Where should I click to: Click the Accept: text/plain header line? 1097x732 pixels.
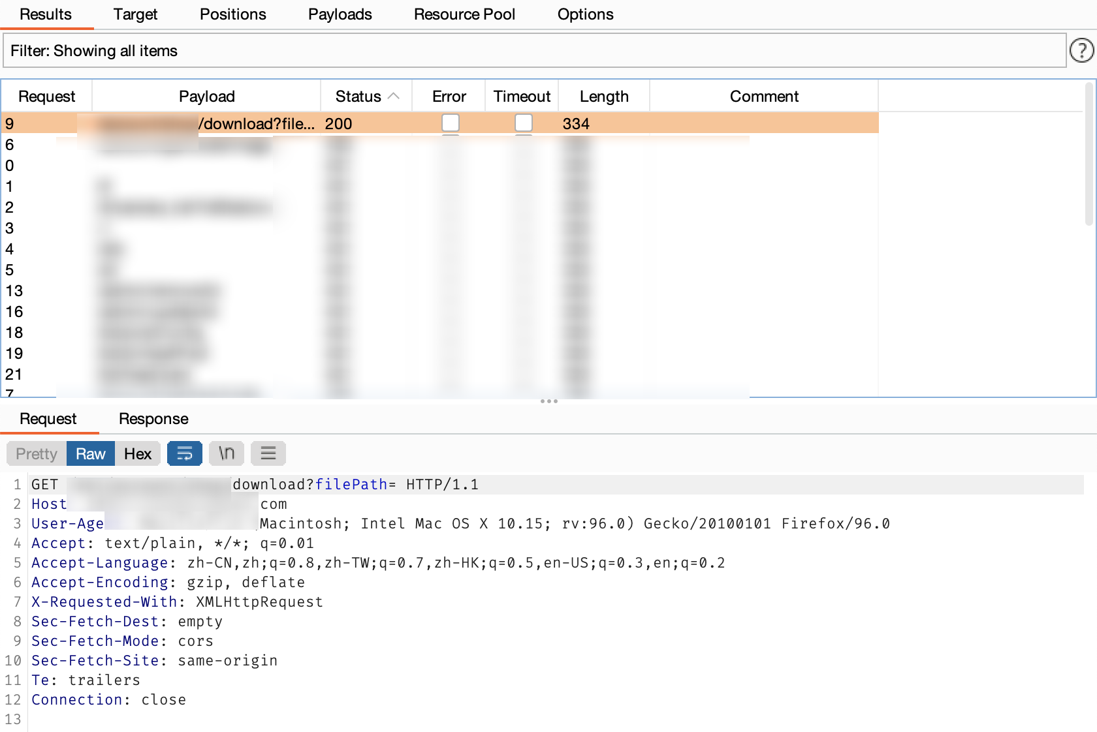(x=172, y=543)
